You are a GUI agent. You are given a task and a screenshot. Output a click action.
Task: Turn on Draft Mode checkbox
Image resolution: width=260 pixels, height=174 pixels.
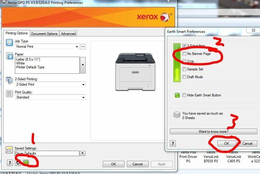184,77
